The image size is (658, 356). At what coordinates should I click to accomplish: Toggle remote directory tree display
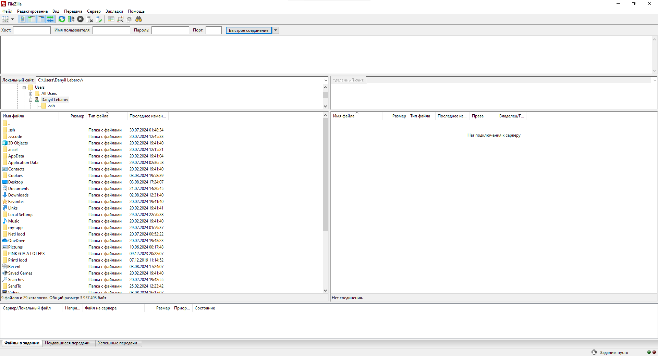41,19
